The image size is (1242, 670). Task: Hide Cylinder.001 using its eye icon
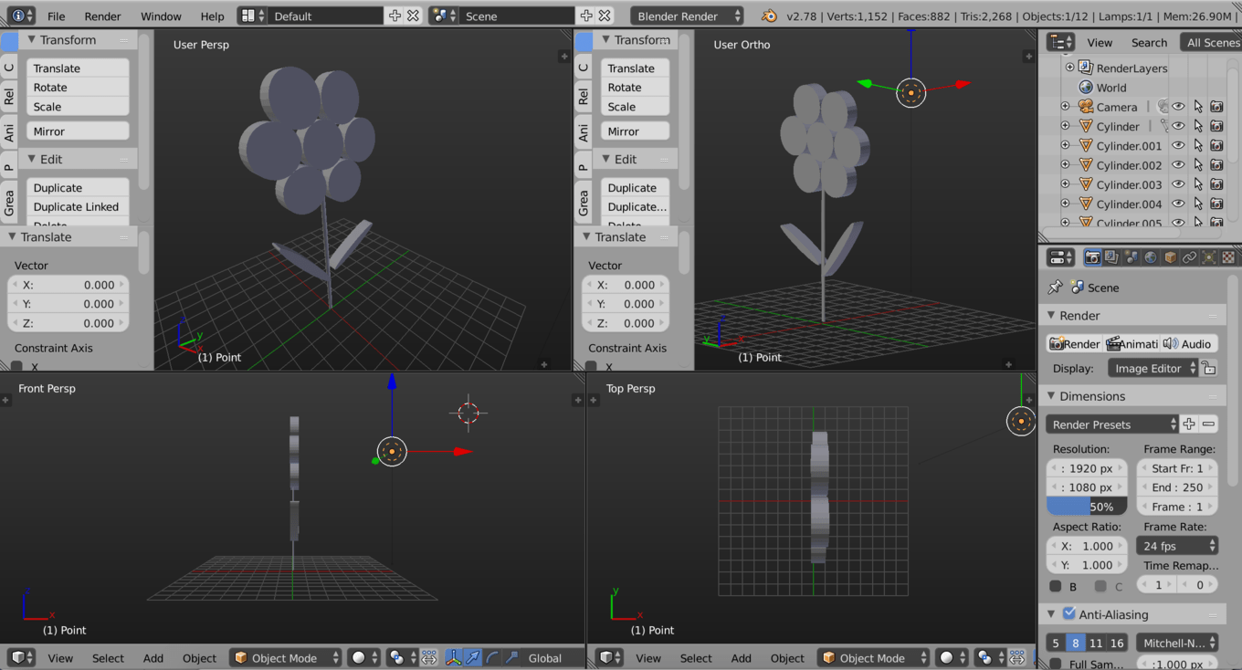point(1178,146)
